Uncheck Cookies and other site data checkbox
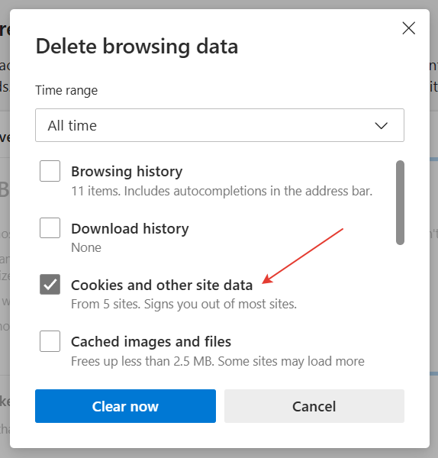 point(50,284)
